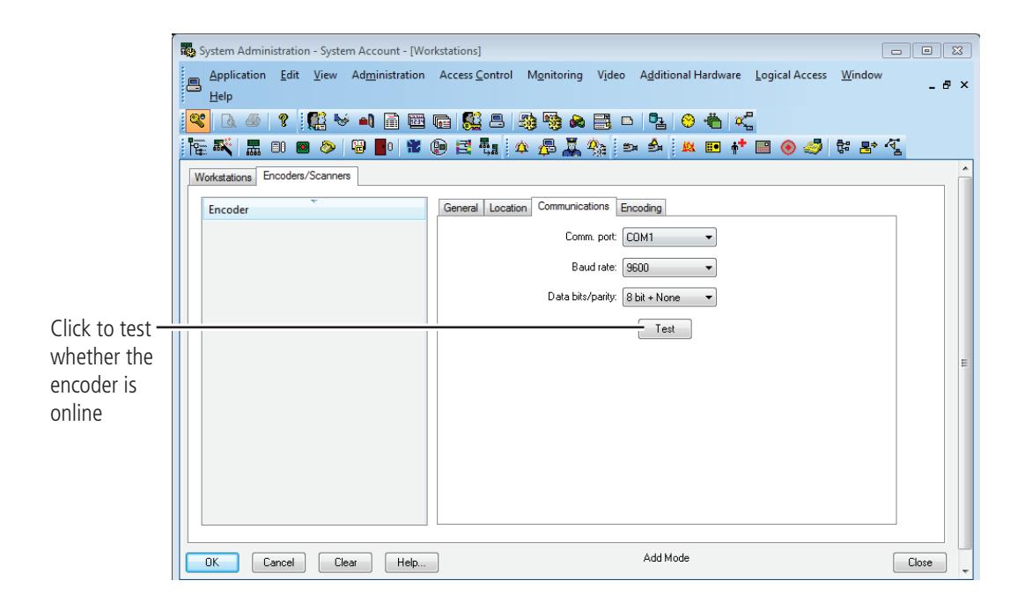Open the Baud rate dropdown
The width and height of the screenshot is (1025, 610).
click(x=669, y=267)
